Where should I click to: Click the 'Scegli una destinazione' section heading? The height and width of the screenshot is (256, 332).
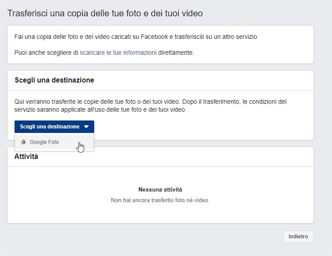point(54,80)
